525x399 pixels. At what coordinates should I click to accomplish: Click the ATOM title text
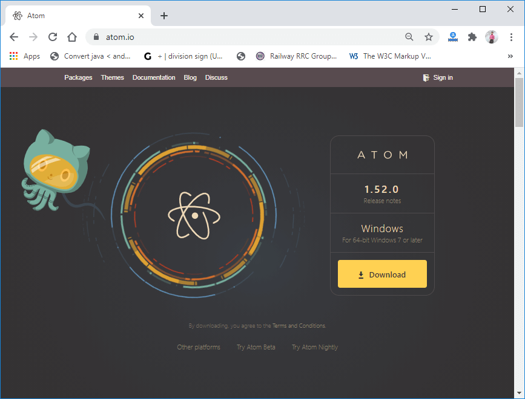pos(382,155)
